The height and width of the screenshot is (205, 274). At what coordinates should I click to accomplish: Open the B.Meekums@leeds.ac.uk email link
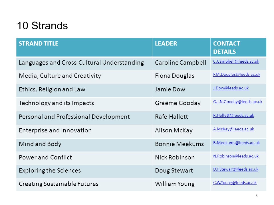coord(236,143)
